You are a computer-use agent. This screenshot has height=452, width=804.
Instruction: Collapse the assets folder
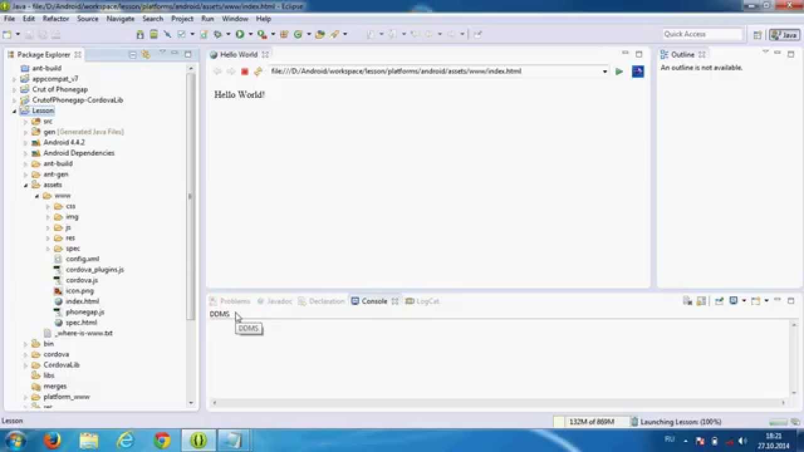point(26,185)
